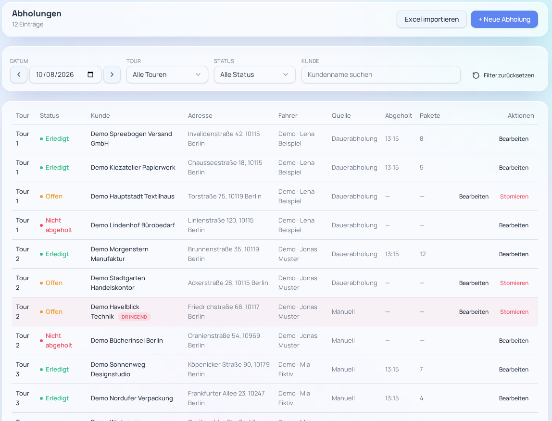Screen dimensions: 552x421
Task: Click the customer name Demo Bücherinsel Berlin
Action: tap(127, 341)
